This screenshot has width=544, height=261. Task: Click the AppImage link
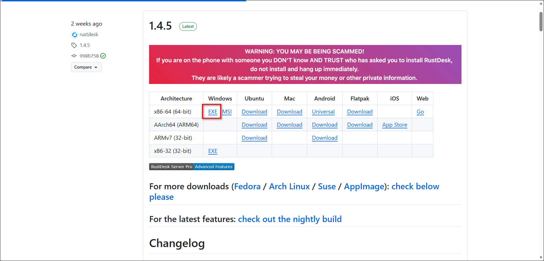click(364, 186)
